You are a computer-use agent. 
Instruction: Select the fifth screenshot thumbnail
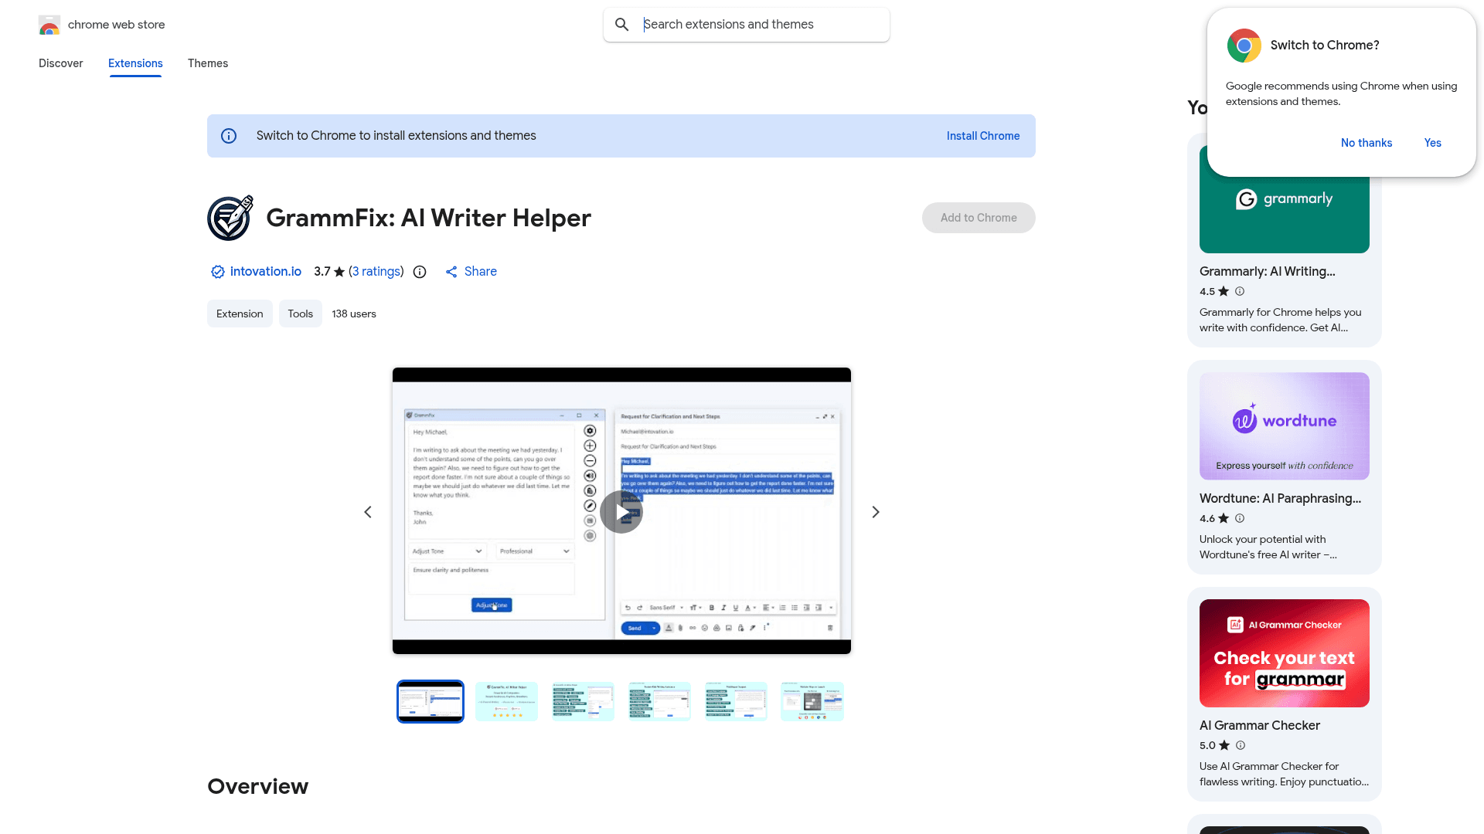coord(736,701)
